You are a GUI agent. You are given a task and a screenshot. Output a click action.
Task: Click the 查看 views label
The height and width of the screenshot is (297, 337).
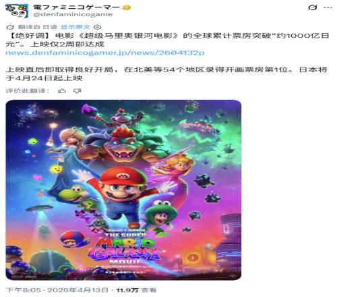tap(149, 290)
